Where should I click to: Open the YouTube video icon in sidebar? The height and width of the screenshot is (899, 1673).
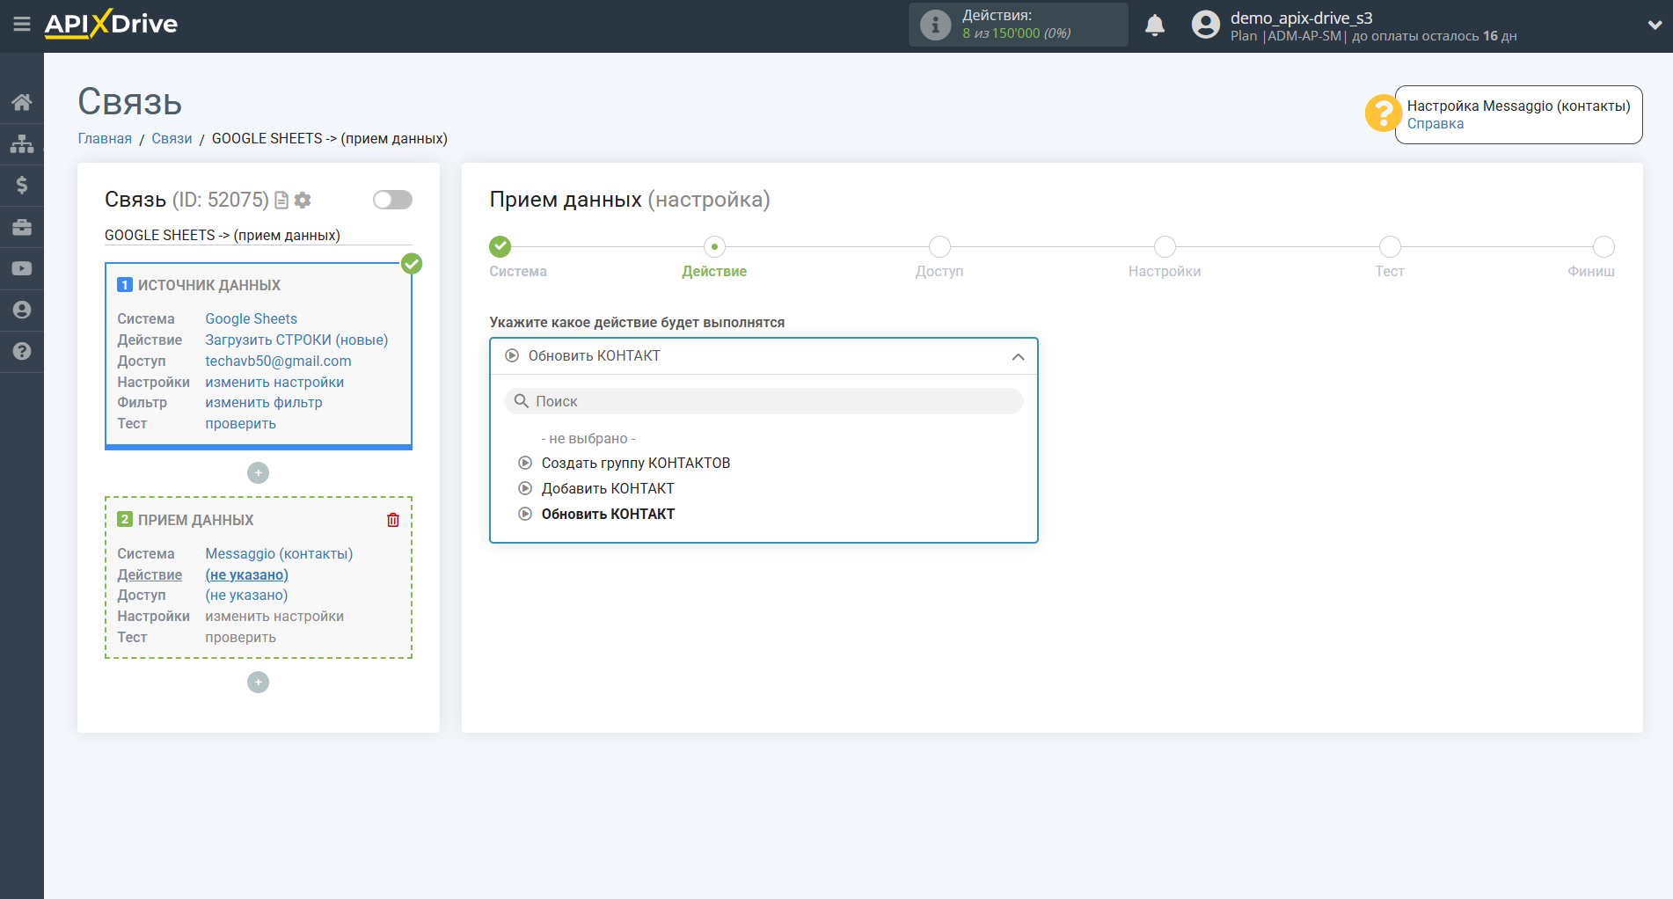pyautogui.click(x=22, y=268)
